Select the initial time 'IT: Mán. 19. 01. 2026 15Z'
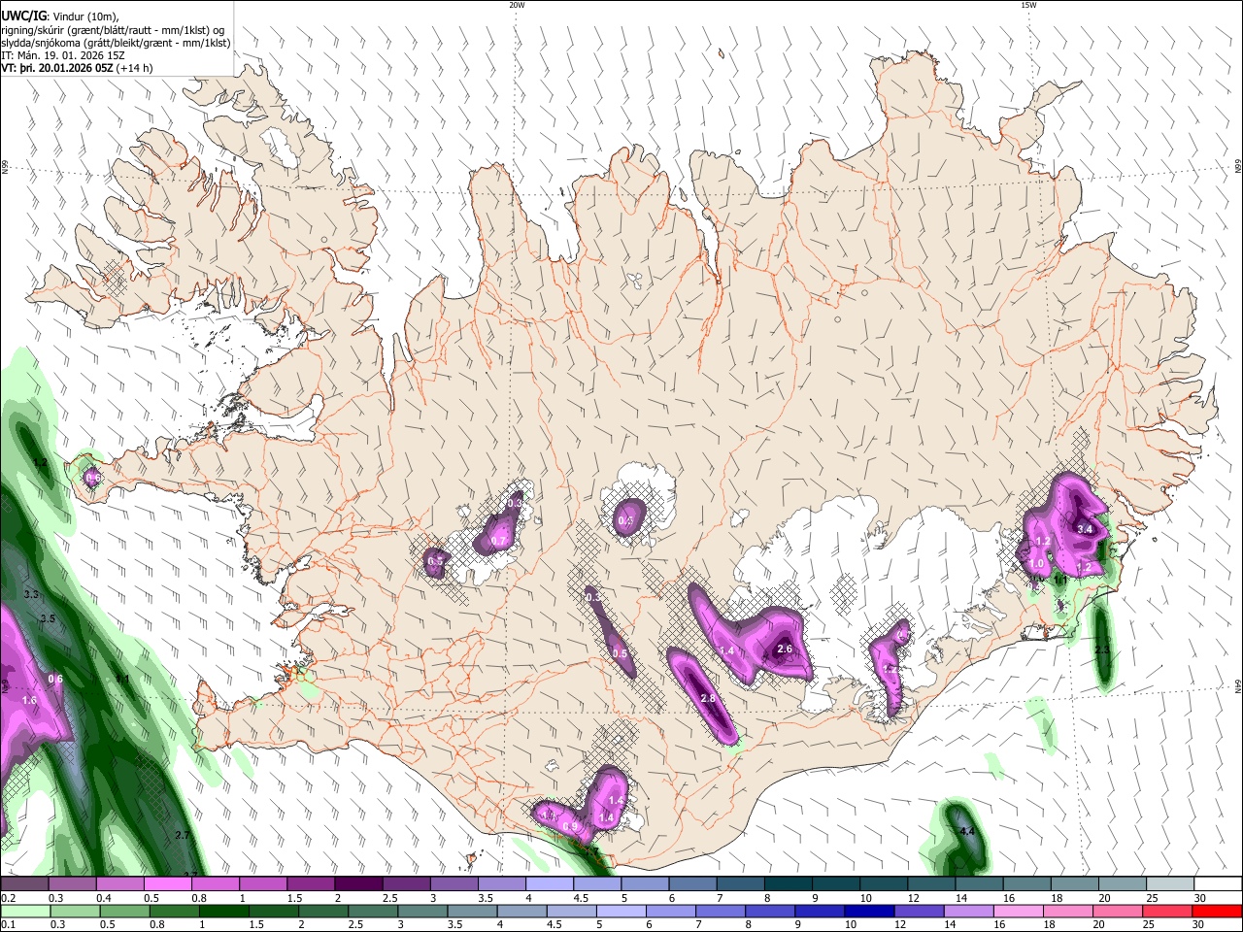1243x932 pixels. click(x=63, y=55)
